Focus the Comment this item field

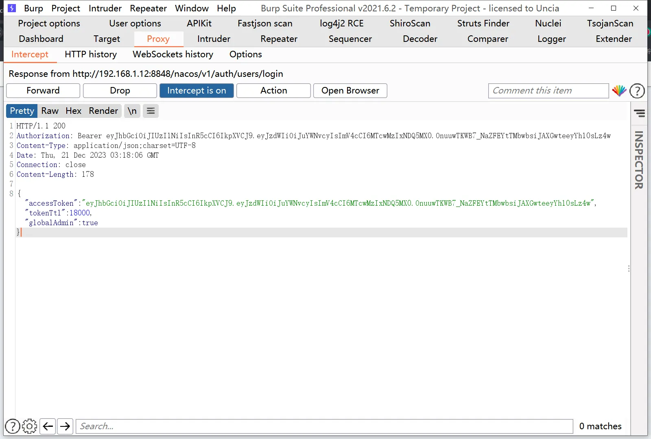pos(548,91)
